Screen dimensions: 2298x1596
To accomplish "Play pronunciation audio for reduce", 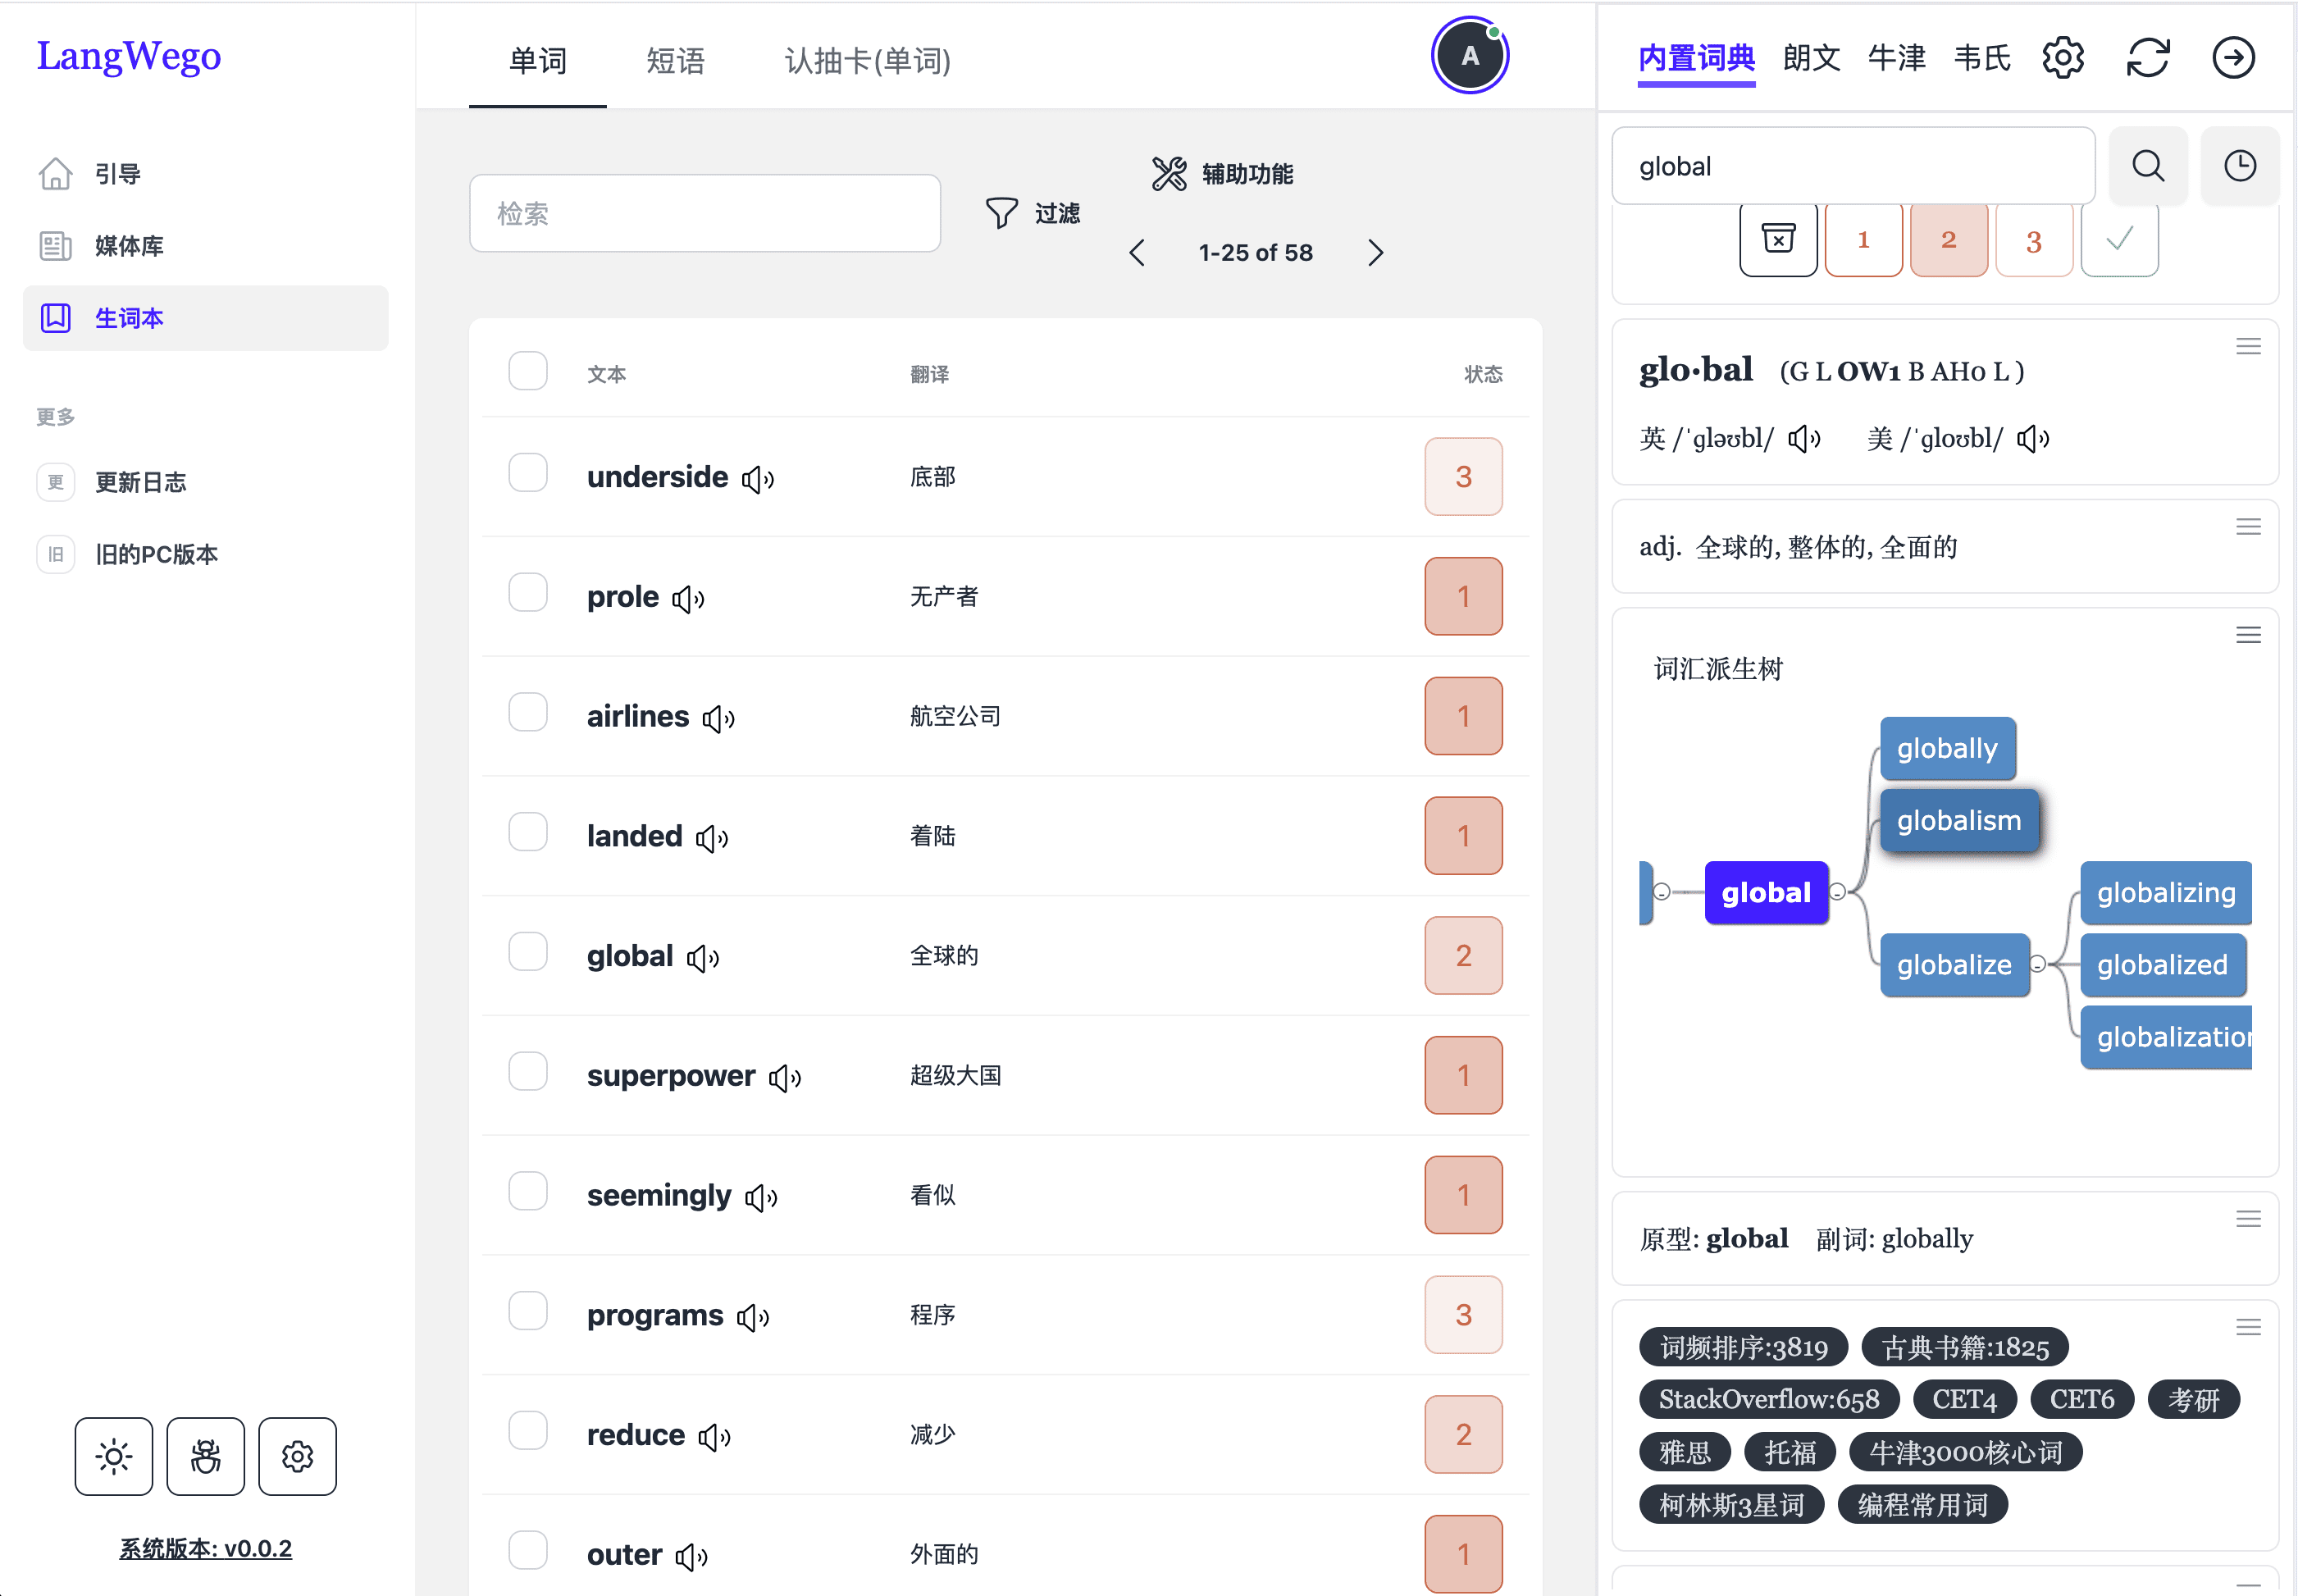I will coord(714,1437).
